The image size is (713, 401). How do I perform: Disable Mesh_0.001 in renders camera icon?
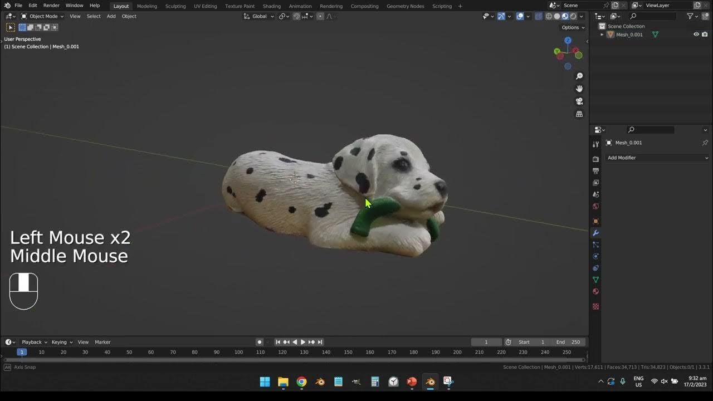705,35
